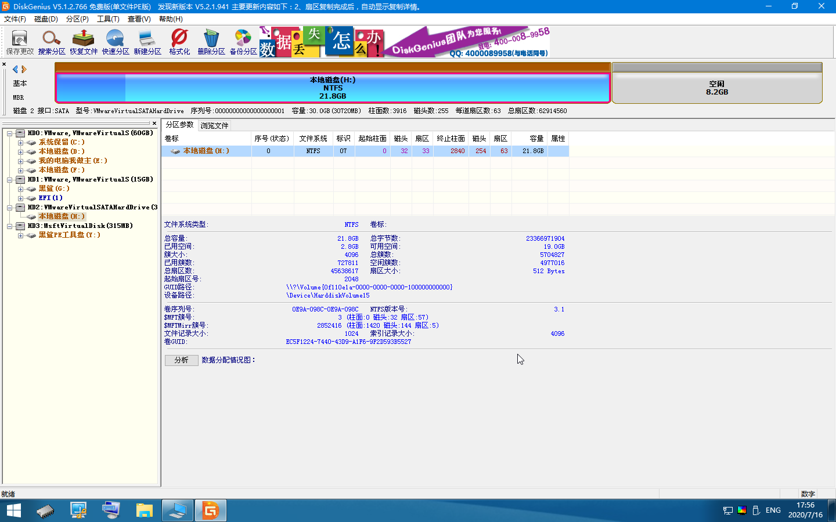
Task: Select 本地磁盘(D:) in the disk tree
Action: point(62,151)
